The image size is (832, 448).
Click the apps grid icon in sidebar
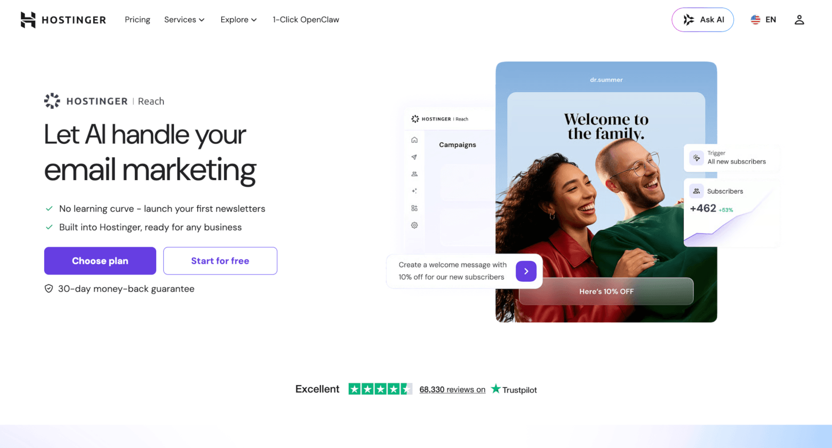(414, 208)
